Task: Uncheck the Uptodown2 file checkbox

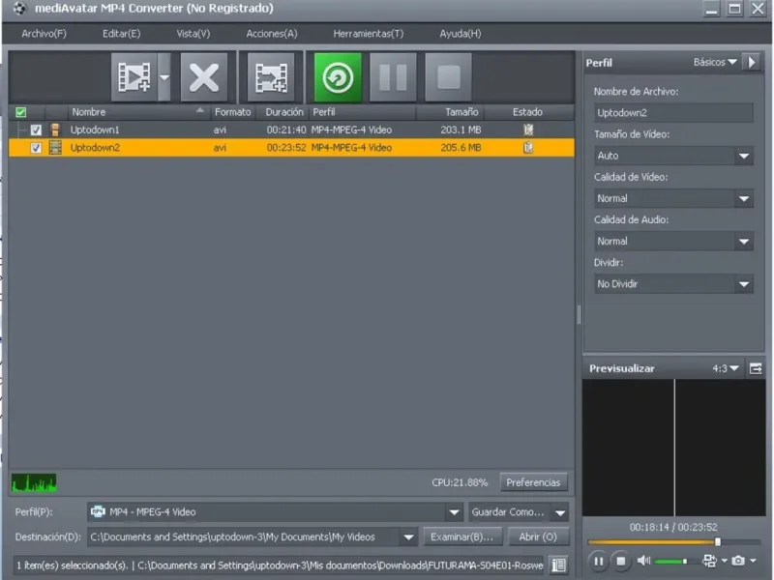Action: 37,148
